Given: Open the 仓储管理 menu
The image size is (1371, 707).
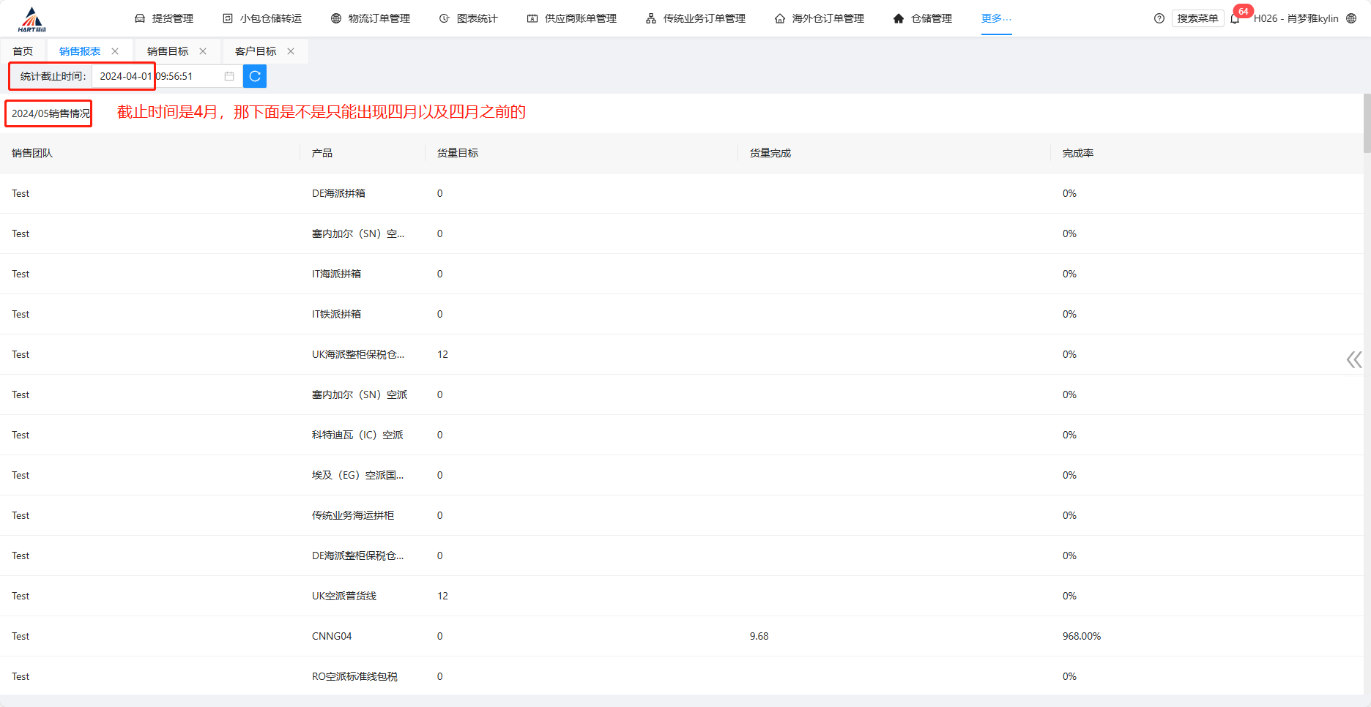Looking at the screenshot, I should (923, 18).
